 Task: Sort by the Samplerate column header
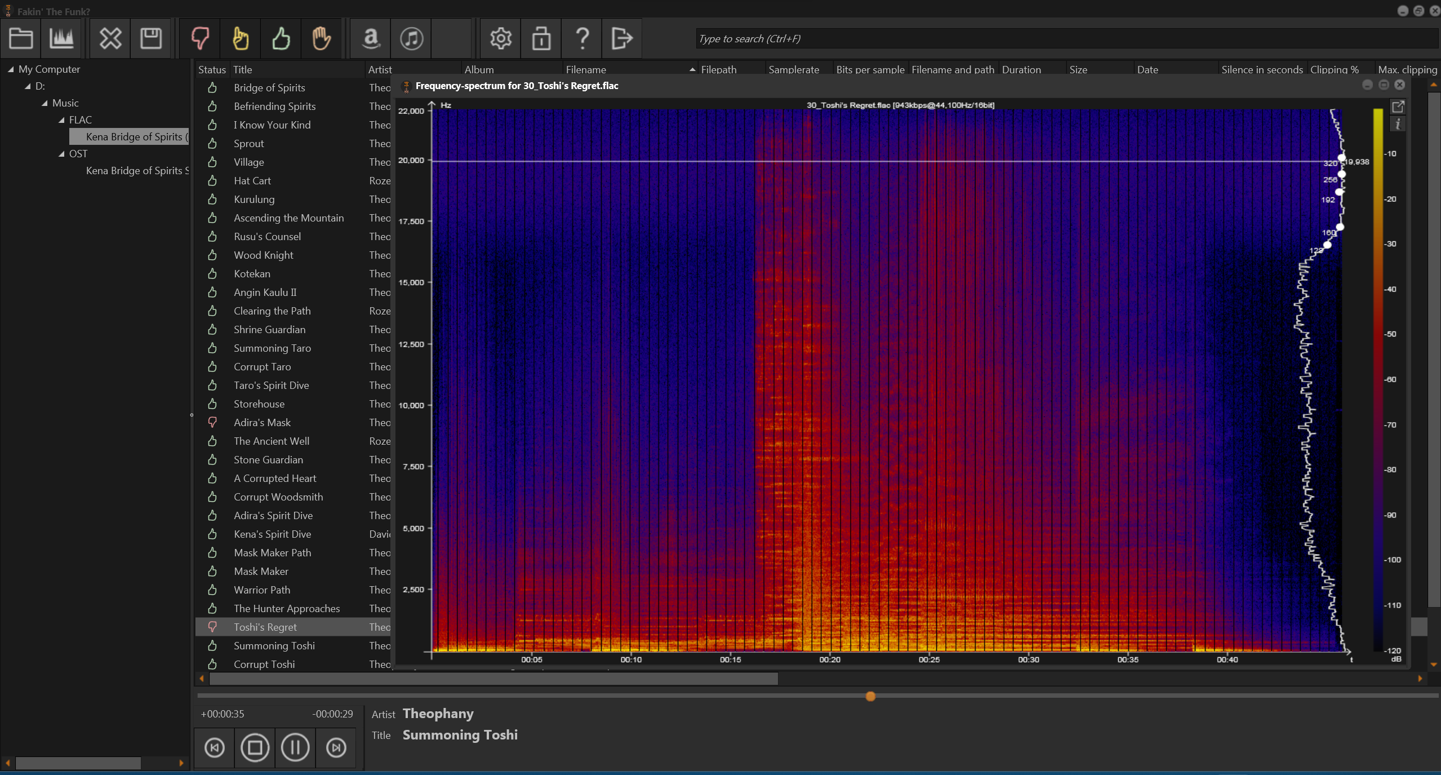(x=793, y=69)
